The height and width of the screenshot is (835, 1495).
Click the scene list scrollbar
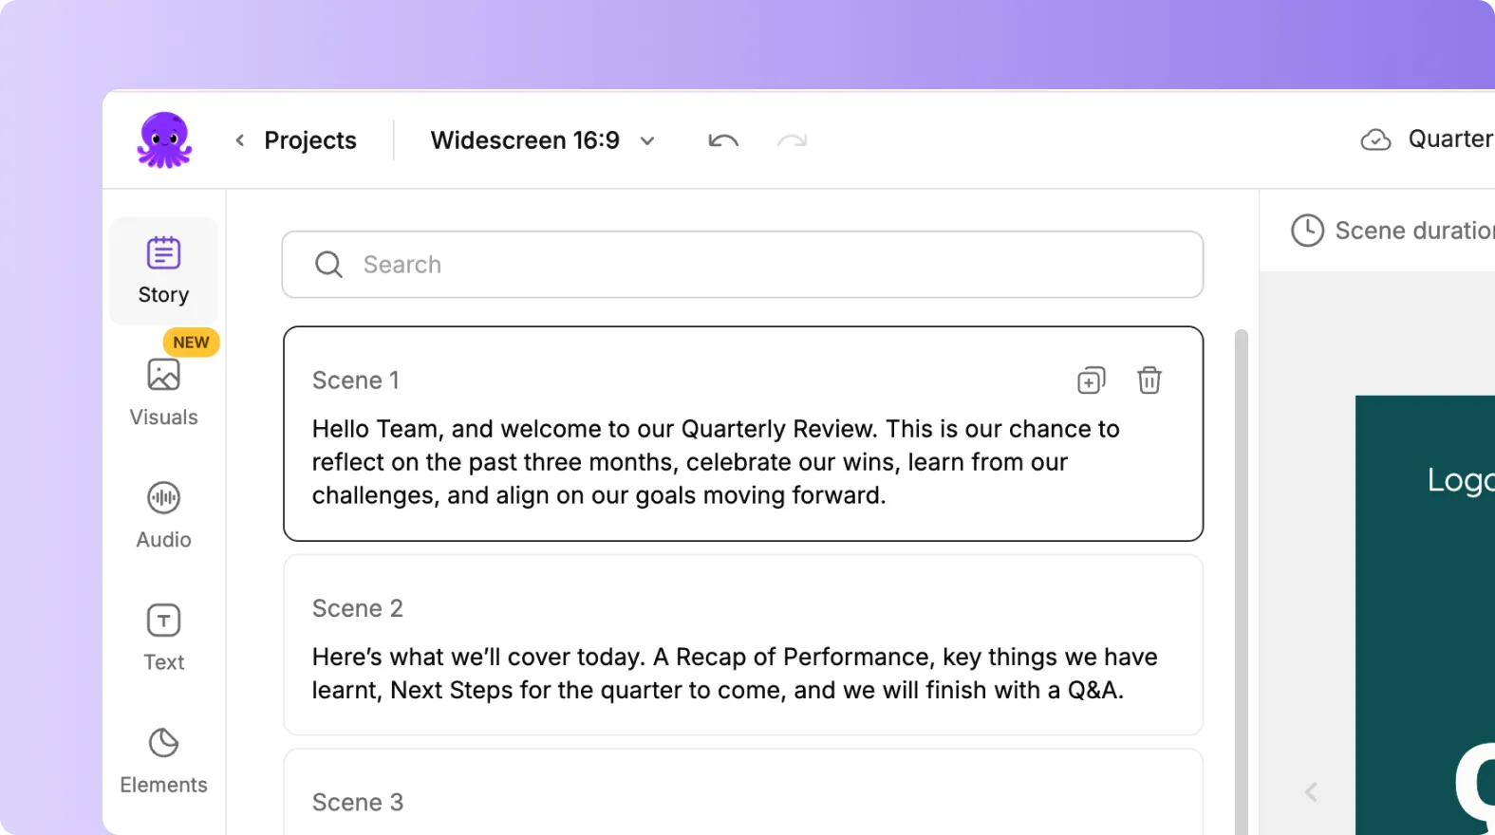[x=1241, y=569]
